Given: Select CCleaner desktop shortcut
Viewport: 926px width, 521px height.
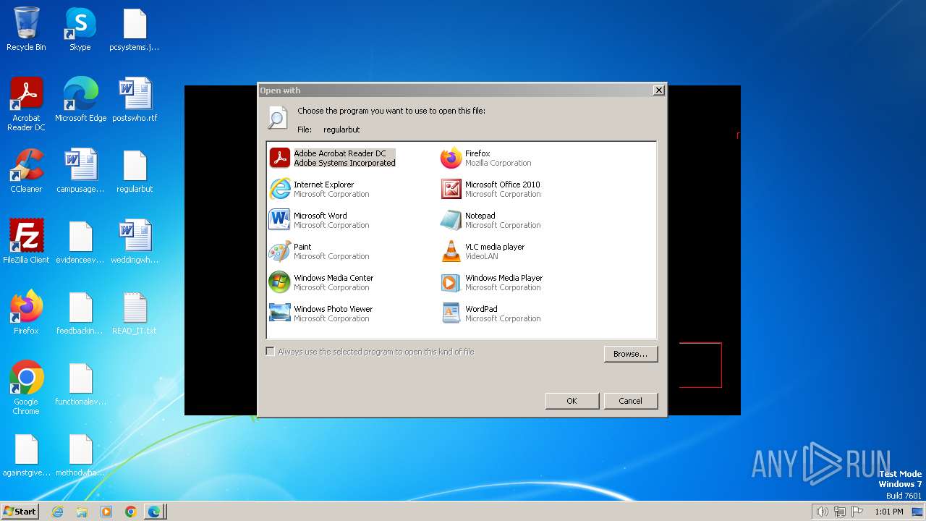Looking at the screenshot, I should 26,171.
